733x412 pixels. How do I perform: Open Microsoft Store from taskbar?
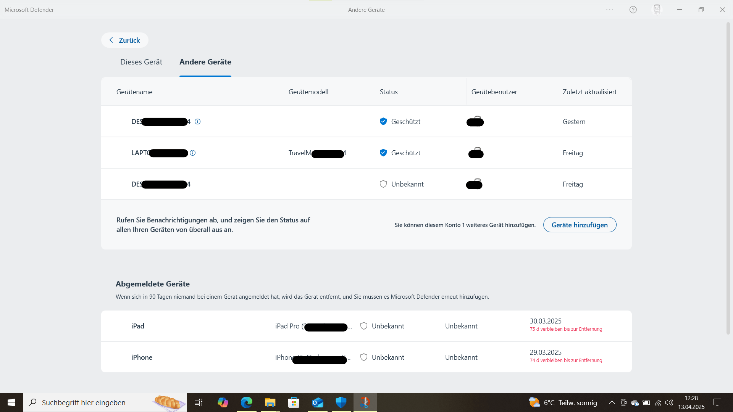(x=294, y=402)
